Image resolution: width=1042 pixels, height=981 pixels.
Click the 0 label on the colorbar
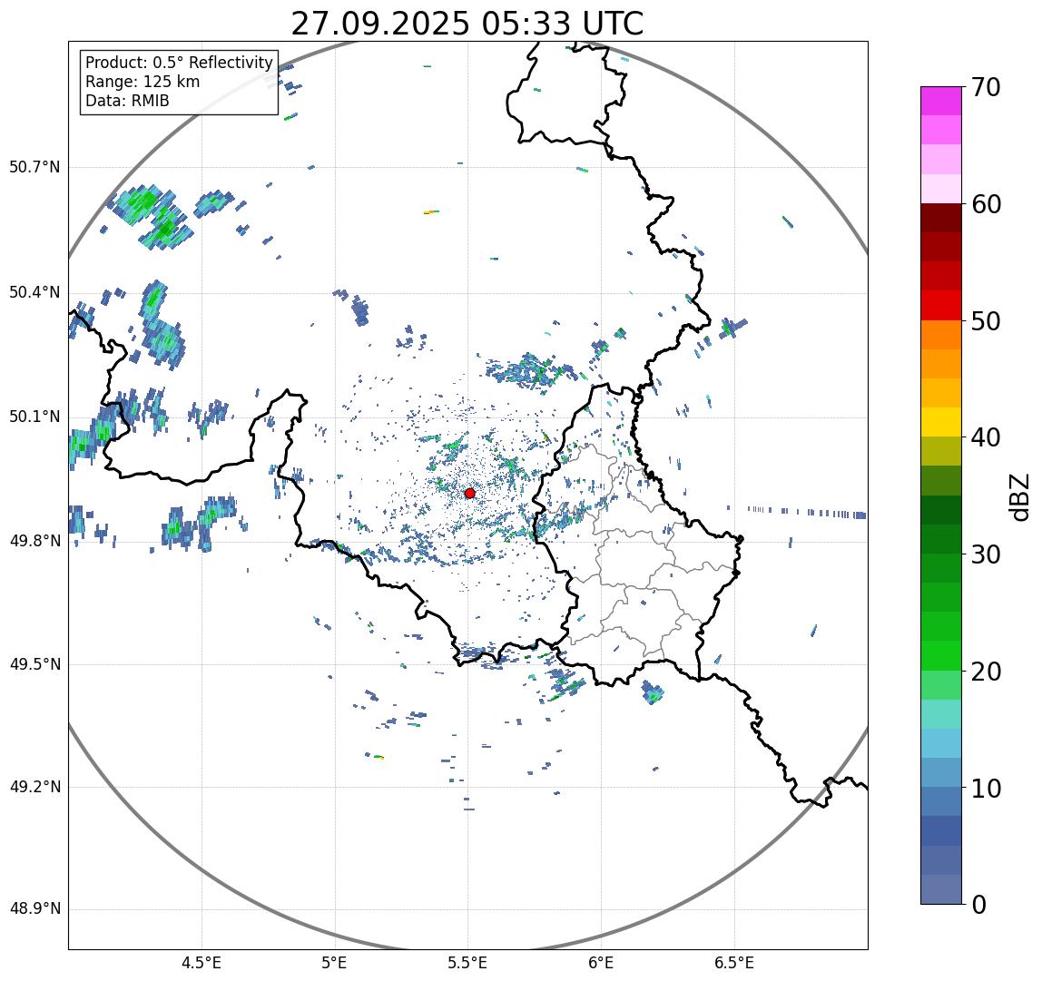tap(978, 905)
